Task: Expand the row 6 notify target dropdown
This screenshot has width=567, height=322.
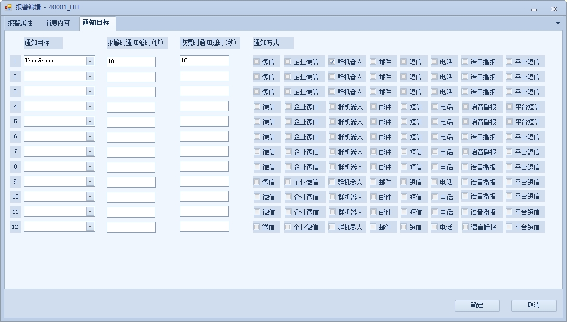Action: click(x=90, y=136)
